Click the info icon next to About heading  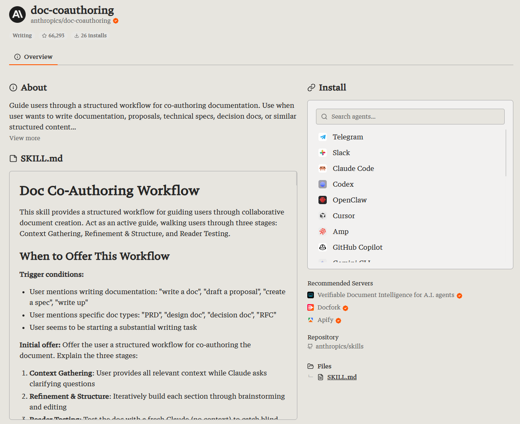(x=13, y=88)
